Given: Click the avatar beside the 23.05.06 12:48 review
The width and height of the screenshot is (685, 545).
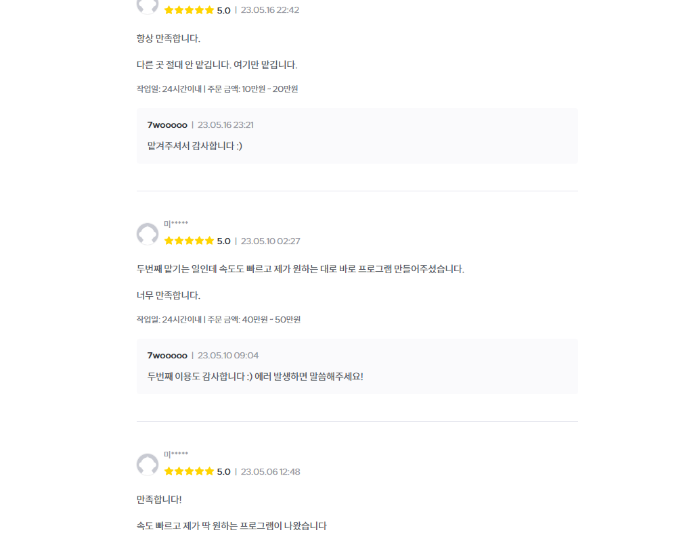Looking at the screenshot, I should [x=148, y=465].
